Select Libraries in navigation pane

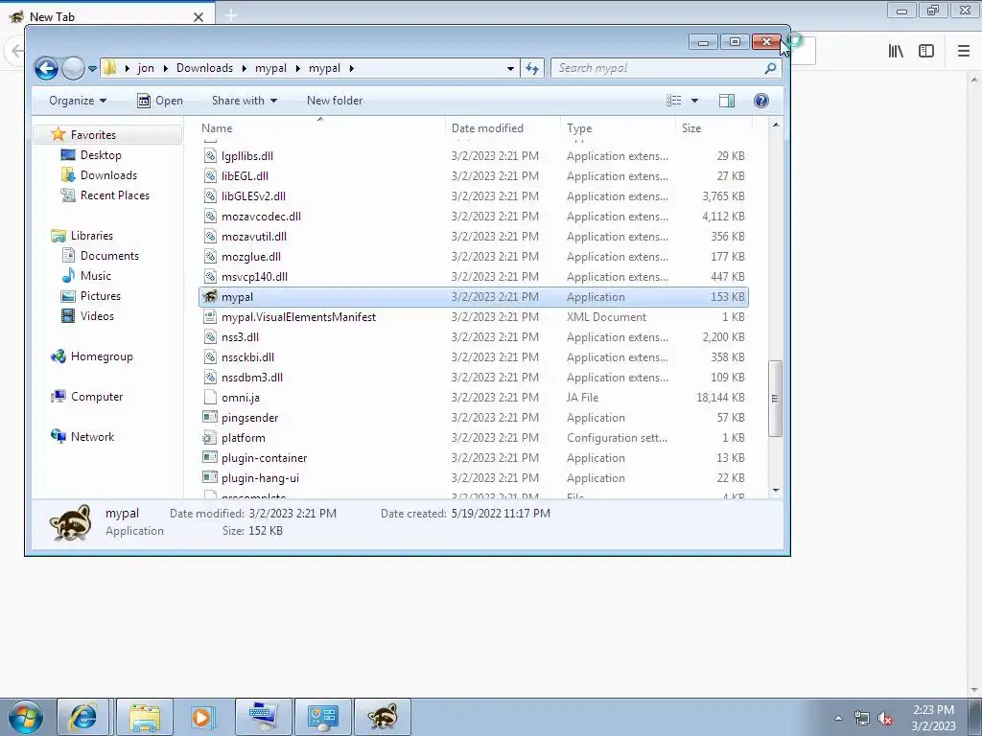point(91,236)
